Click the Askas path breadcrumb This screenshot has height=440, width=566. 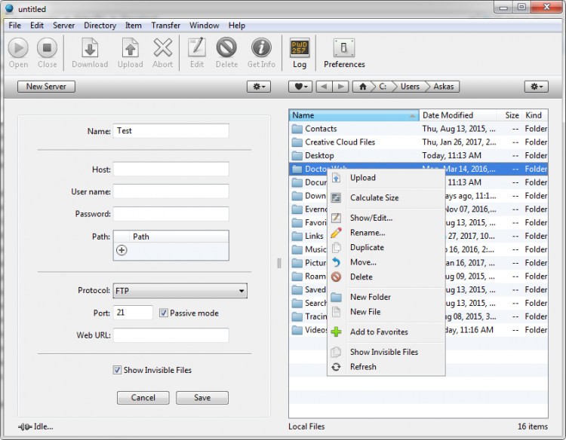[x=443, y=87]
